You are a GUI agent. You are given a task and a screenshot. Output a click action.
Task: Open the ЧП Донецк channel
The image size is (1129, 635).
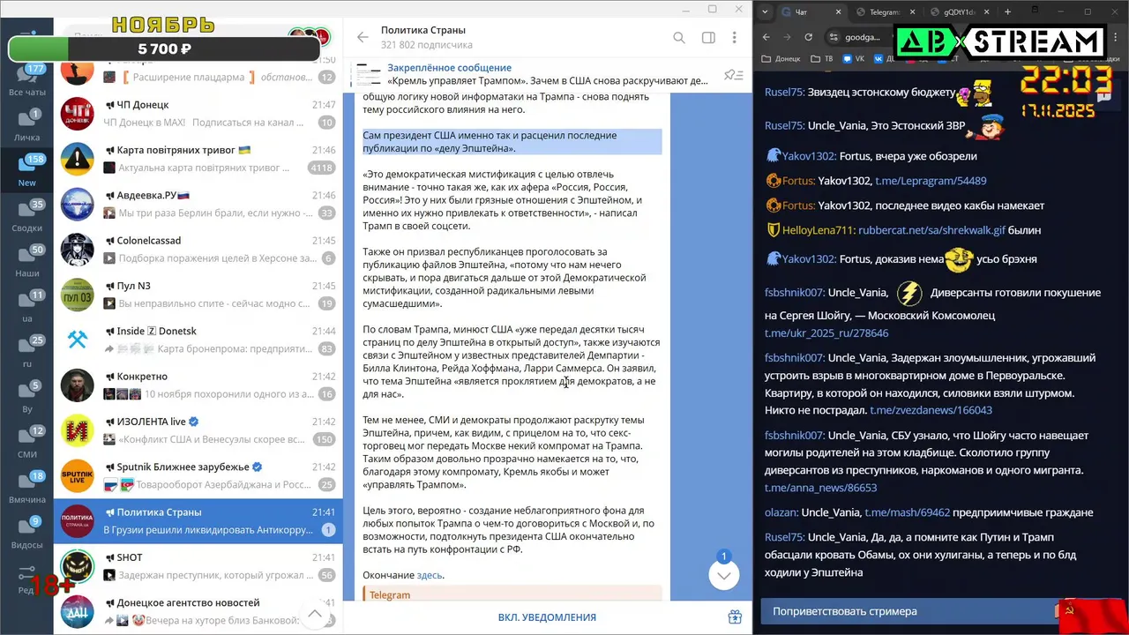pos(198,114)
